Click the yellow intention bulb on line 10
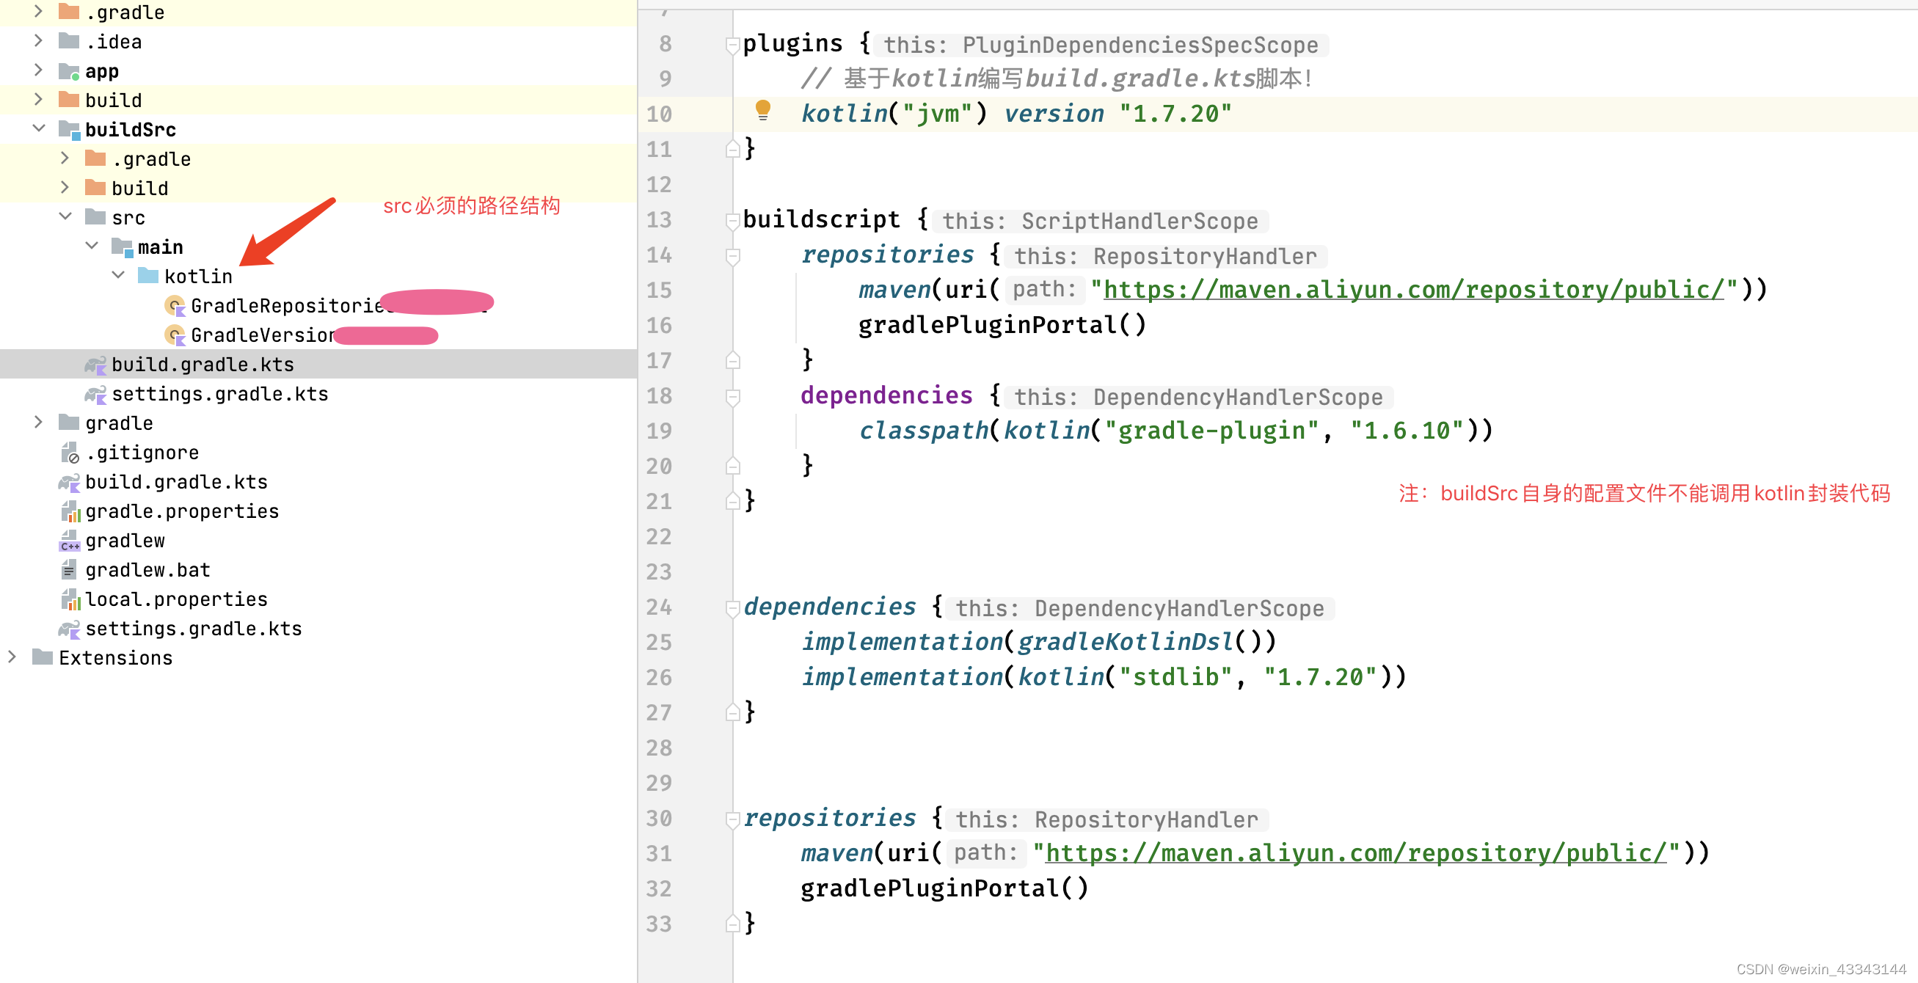 762,110
